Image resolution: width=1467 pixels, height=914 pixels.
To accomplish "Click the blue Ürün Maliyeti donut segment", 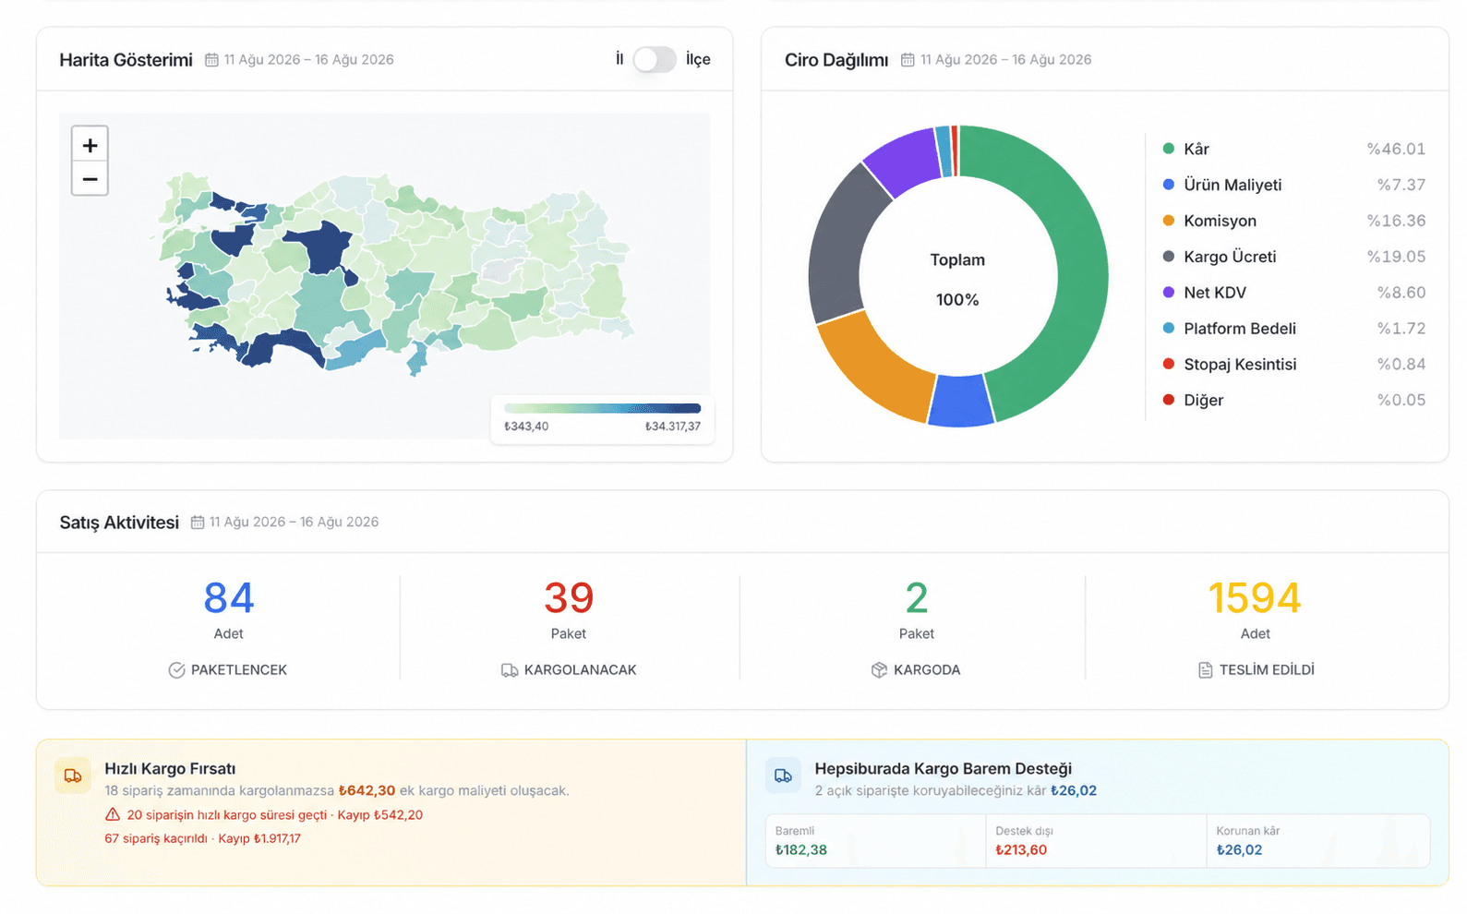I will (x=960, y=401).
